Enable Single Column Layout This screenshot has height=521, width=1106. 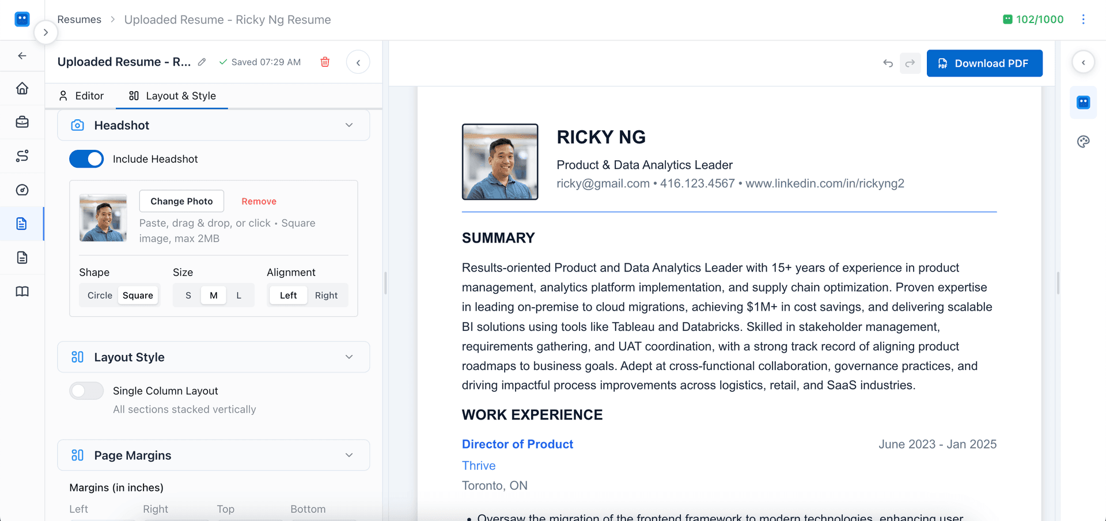(86, 391)
